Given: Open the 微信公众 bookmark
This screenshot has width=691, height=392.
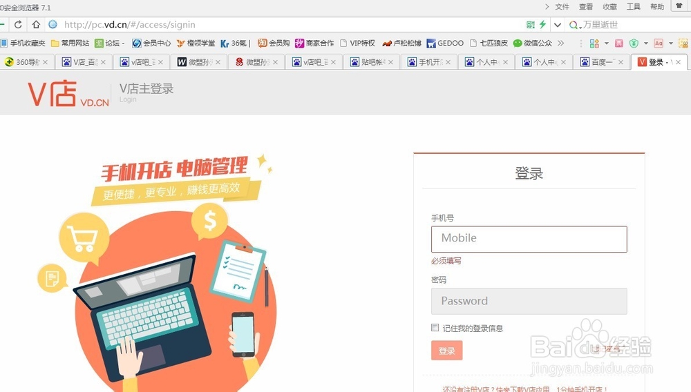Looking at the screenshot, I should (x=532, y=43).
